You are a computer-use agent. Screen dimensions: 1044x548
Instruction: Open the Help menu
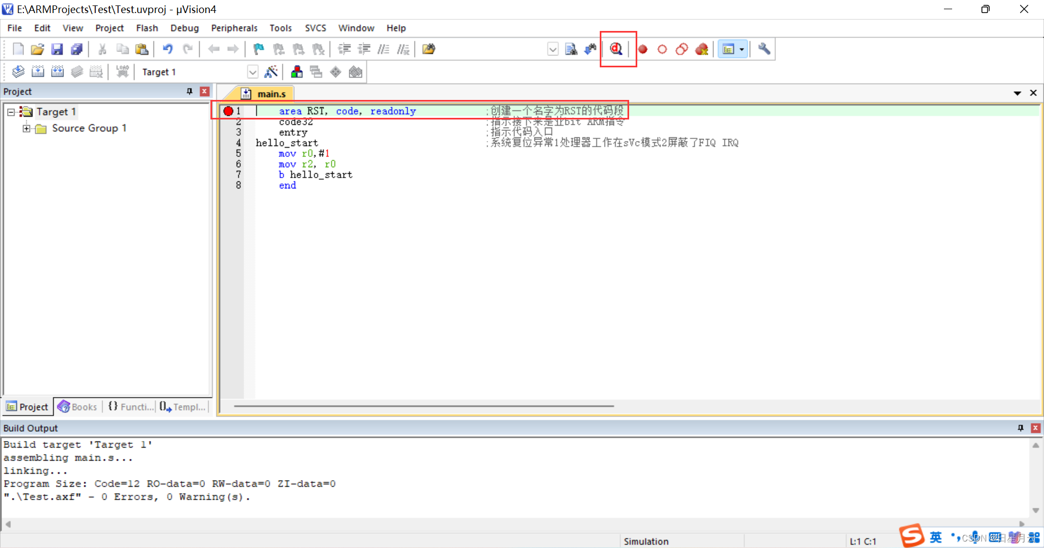tap(396, 28)
